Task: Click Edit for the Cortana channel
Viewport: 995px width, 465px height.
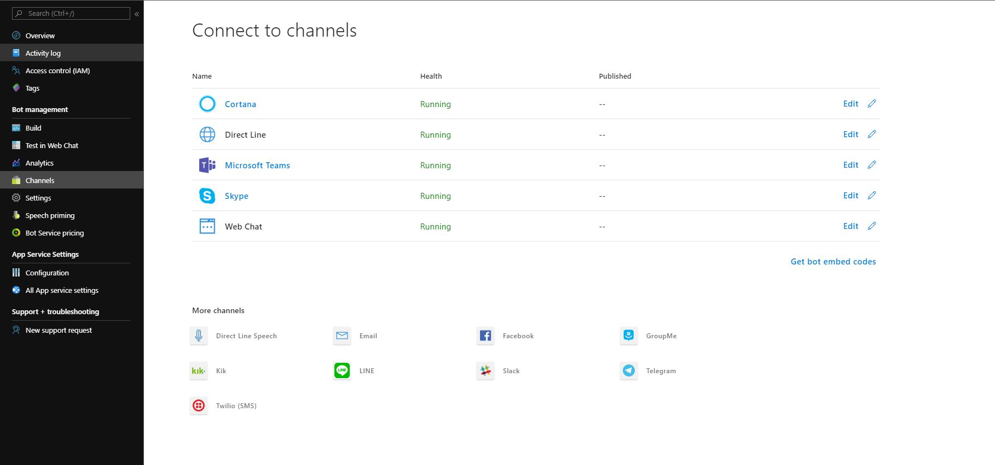Action: click(x=851, y=104)
